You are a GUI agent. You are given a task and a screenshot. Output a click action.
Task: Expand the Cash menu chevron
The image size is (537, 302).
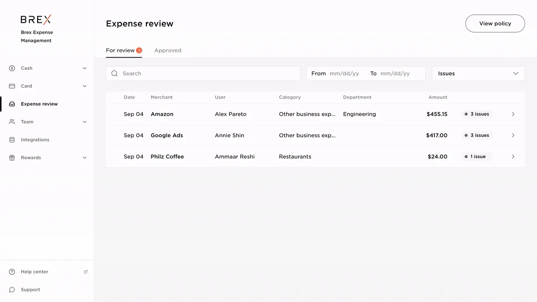pos(85,68)
